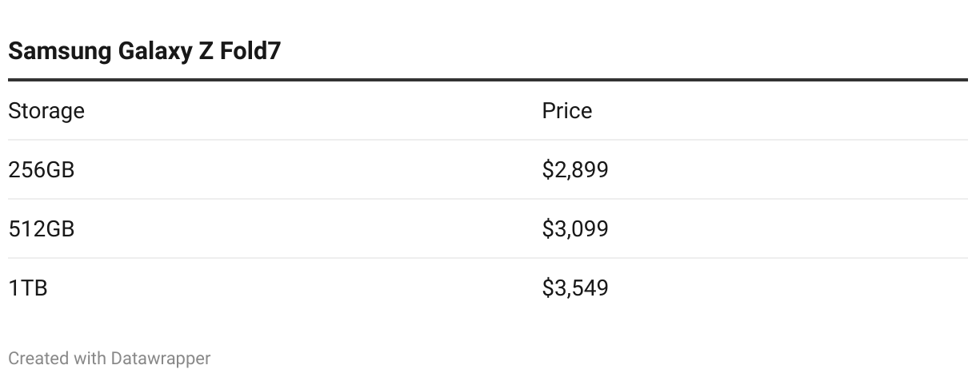Click the word 'Created' in the footer

pos(38,359)
